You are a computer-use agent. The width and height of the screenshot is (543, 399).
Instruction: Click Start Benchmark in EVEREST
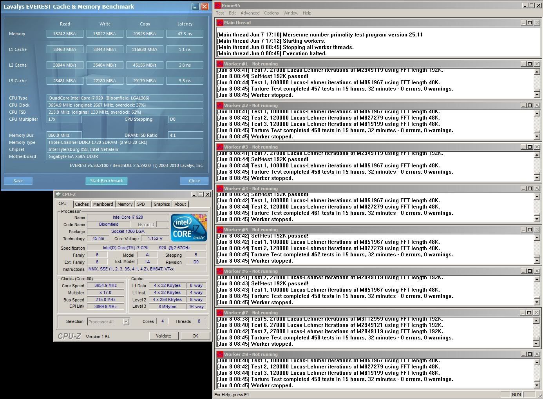[x=106, y=181]
